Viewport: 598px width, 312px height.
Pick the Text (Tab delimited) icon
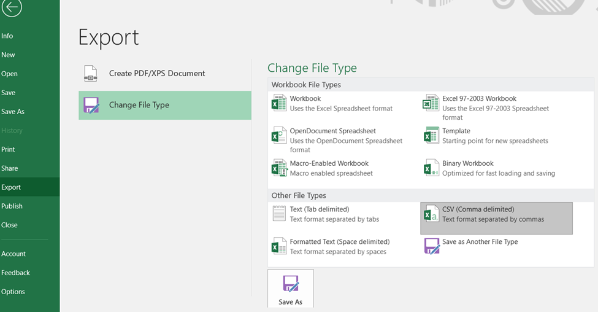point(279,214)
